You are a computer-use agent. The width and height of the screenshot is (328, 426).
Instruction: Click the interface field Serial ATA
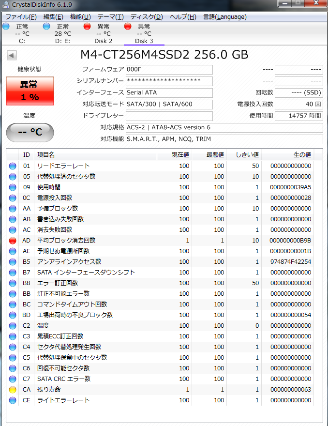169,92
